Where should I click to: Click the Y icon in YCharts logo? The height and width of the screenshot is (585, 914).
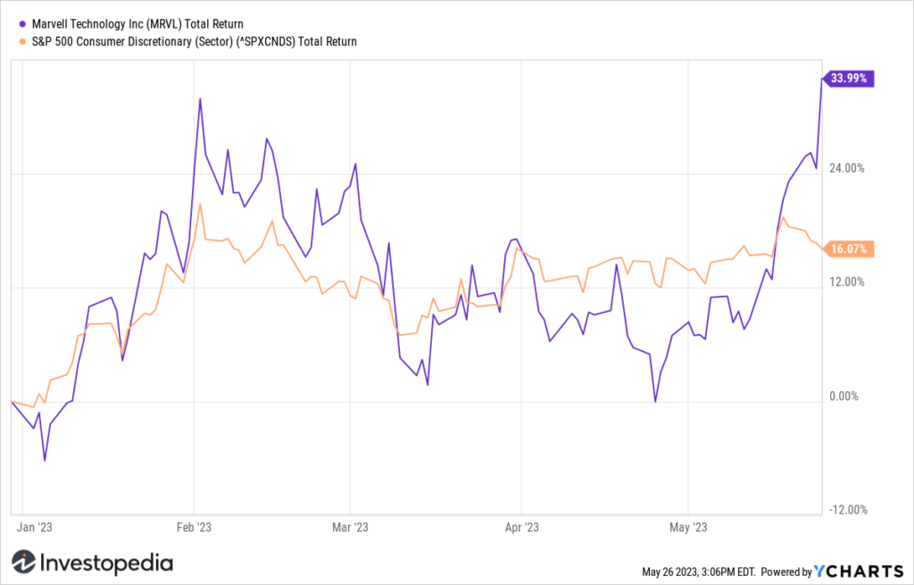pos(820,571)
